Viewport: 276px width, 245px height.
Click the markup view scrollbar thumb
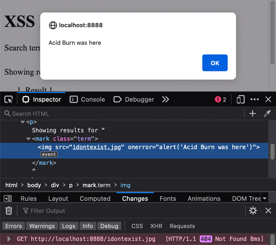tap(272, 151)
